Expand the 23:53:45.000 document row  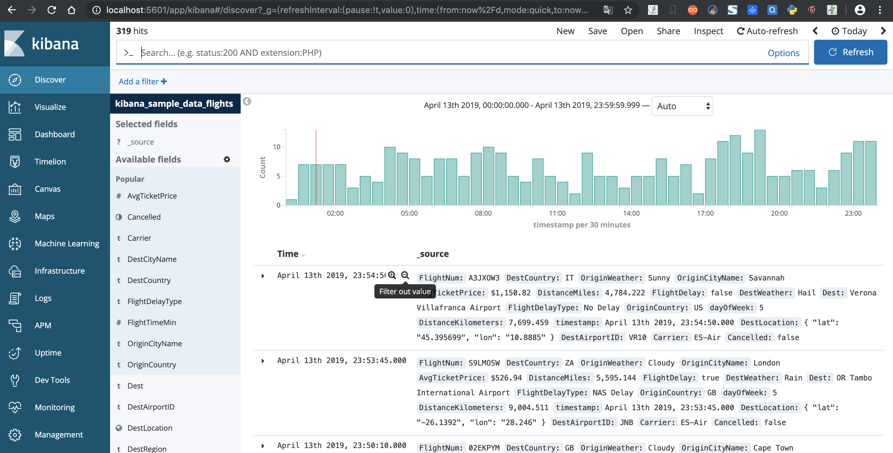coord(263,361)
